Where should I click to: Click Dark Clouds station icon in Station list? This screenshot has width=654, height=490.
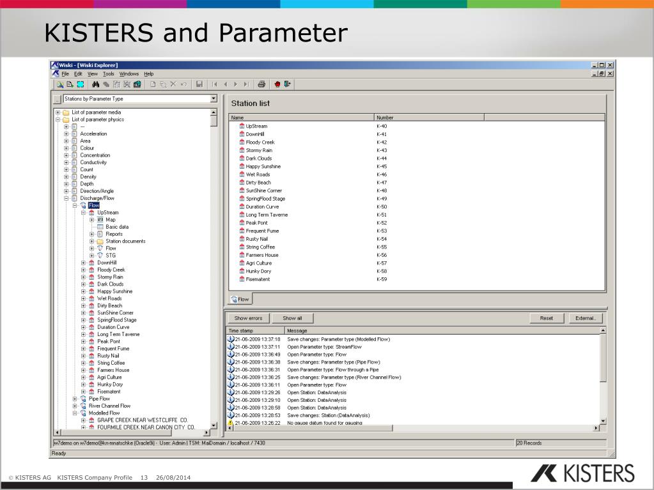(242, 158)
